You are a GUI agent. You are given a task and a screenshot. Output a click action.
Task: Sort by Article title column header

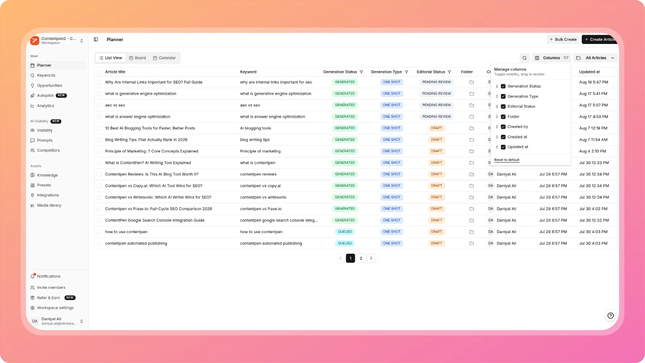115,72
